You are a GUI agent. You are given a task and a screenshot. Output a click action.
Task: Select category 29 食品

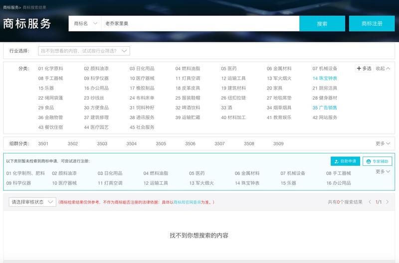tap(46, 108)
